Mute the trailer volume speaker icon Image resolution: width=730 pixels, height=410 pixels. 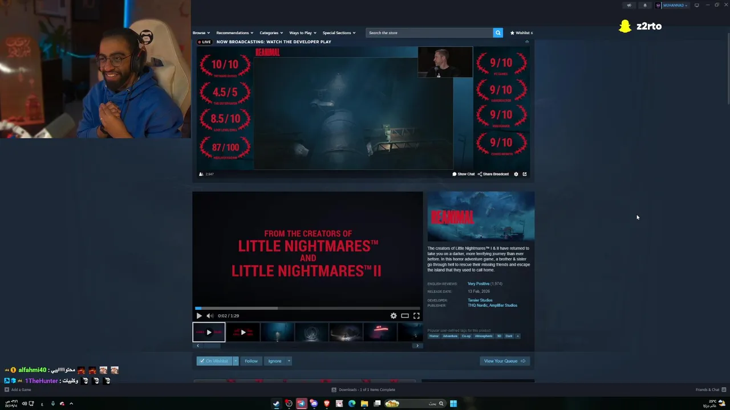[x=210, y=315]
